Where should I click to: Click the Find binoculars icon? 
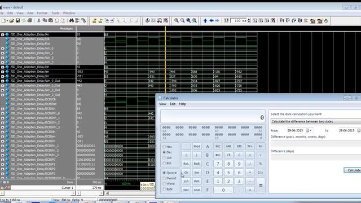(72, 21)
